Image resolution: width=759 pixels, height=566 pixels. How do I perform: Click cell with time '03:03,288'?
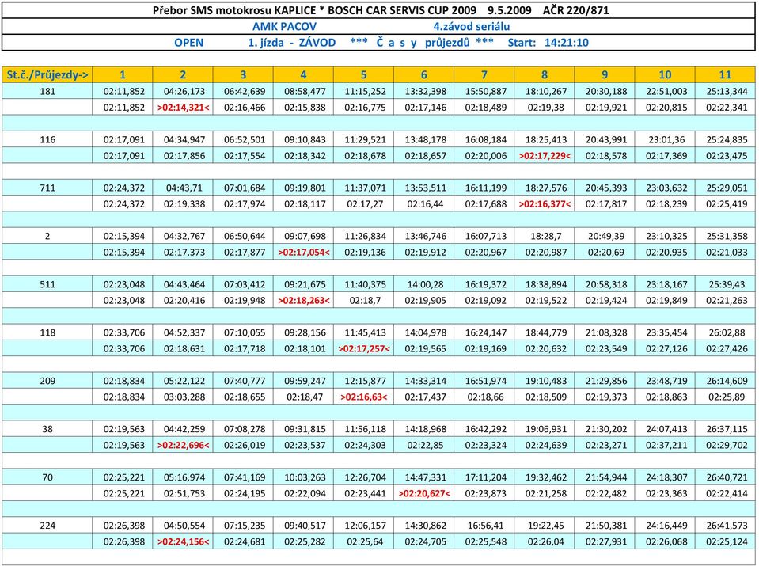coord(183,397)
